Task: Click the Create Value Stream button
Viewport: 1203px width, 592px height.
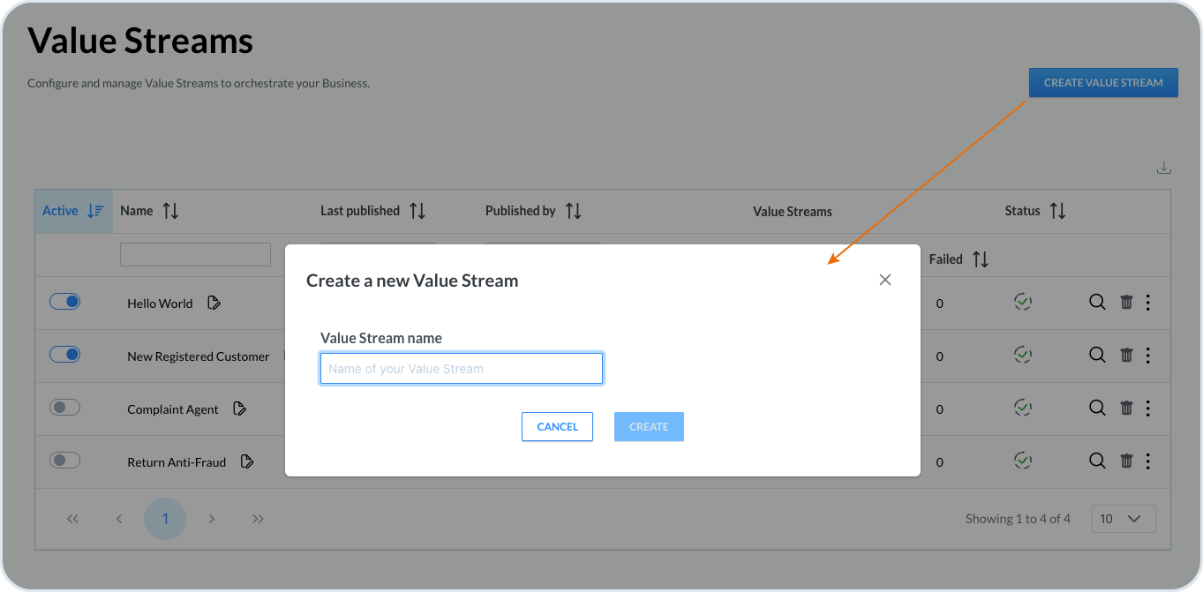Action: 1103,83
